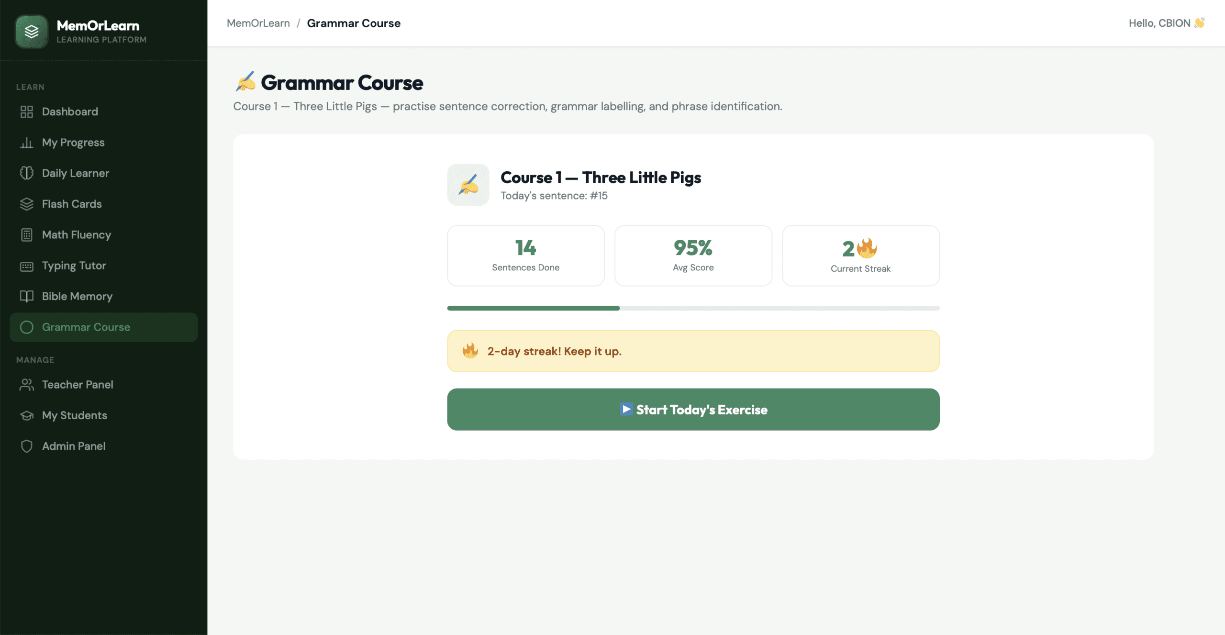Screen dimensions: 1225x635
Task: Click 'Hello, CBION' greeting text
Action: pyautogui.click(x=1159, y=23)
